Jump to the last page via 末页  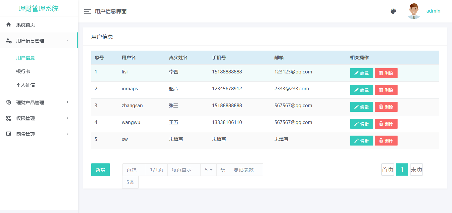coord(416,170)
